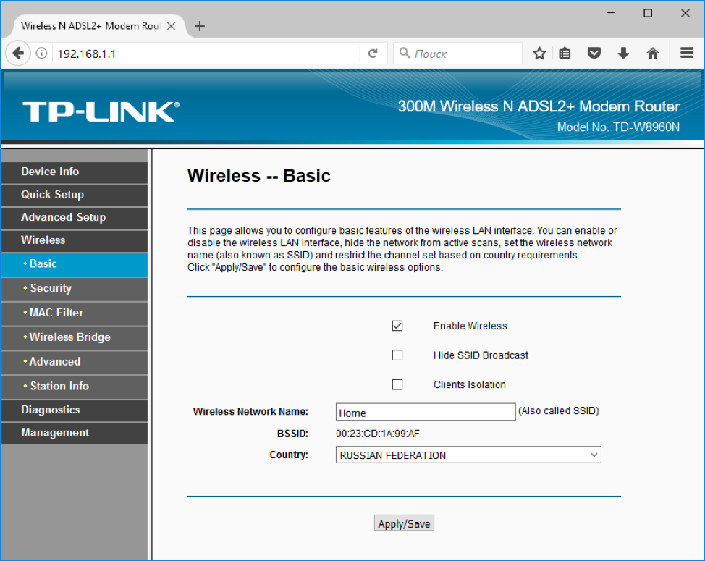Click the browser back arrow button
The height and width of the screenshot is (561, 705).
[x=19, y=54]
